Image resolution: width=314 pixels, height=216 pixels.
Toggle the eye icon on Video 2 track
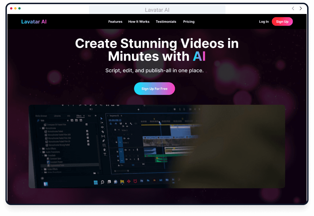tap(127, 126)
